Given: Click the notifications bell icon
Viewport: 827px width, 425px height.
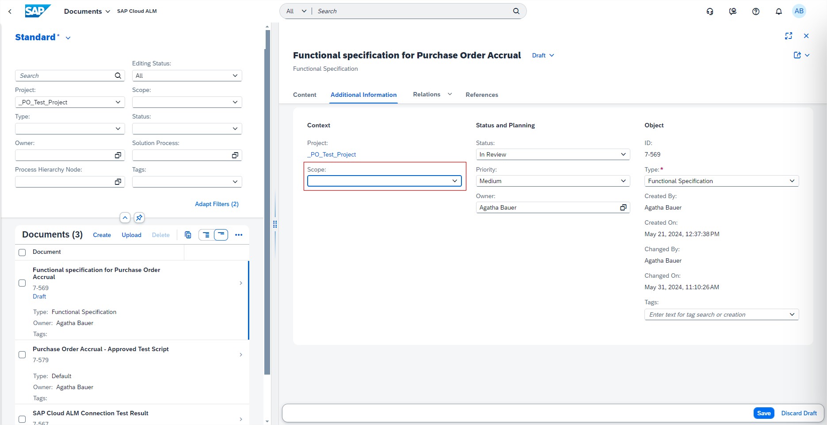Looking at the screenshot, I should (778, 11).
